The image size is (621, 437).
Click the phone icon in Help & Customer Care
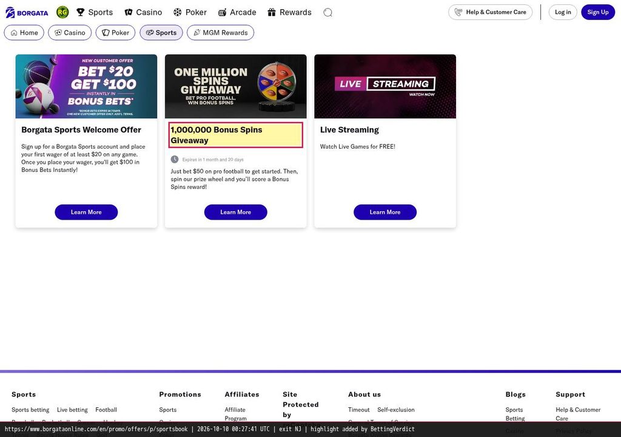(458, 12)
